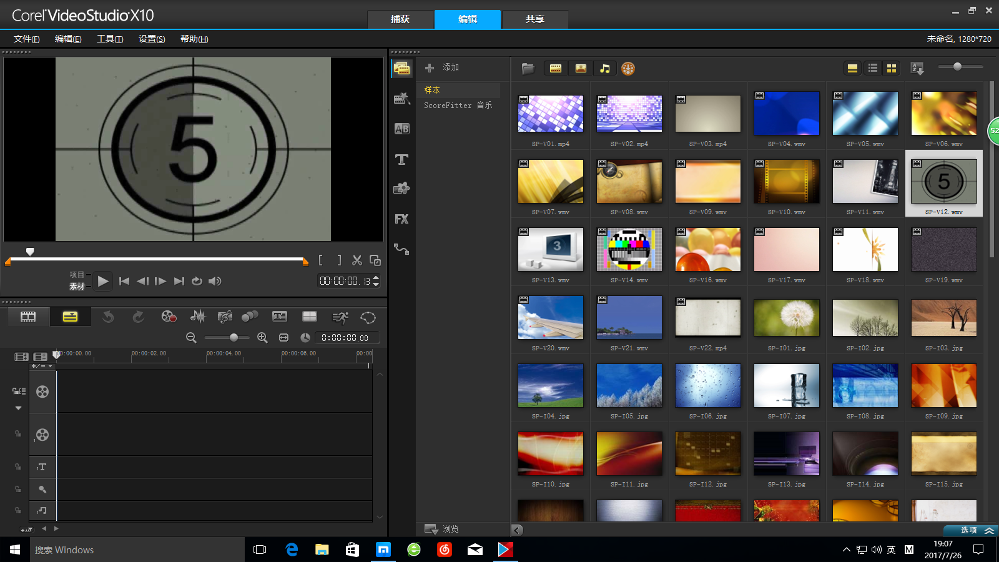Set the mark-out bracket
Viewport: 999px width, 562px height.
(339, 260)
